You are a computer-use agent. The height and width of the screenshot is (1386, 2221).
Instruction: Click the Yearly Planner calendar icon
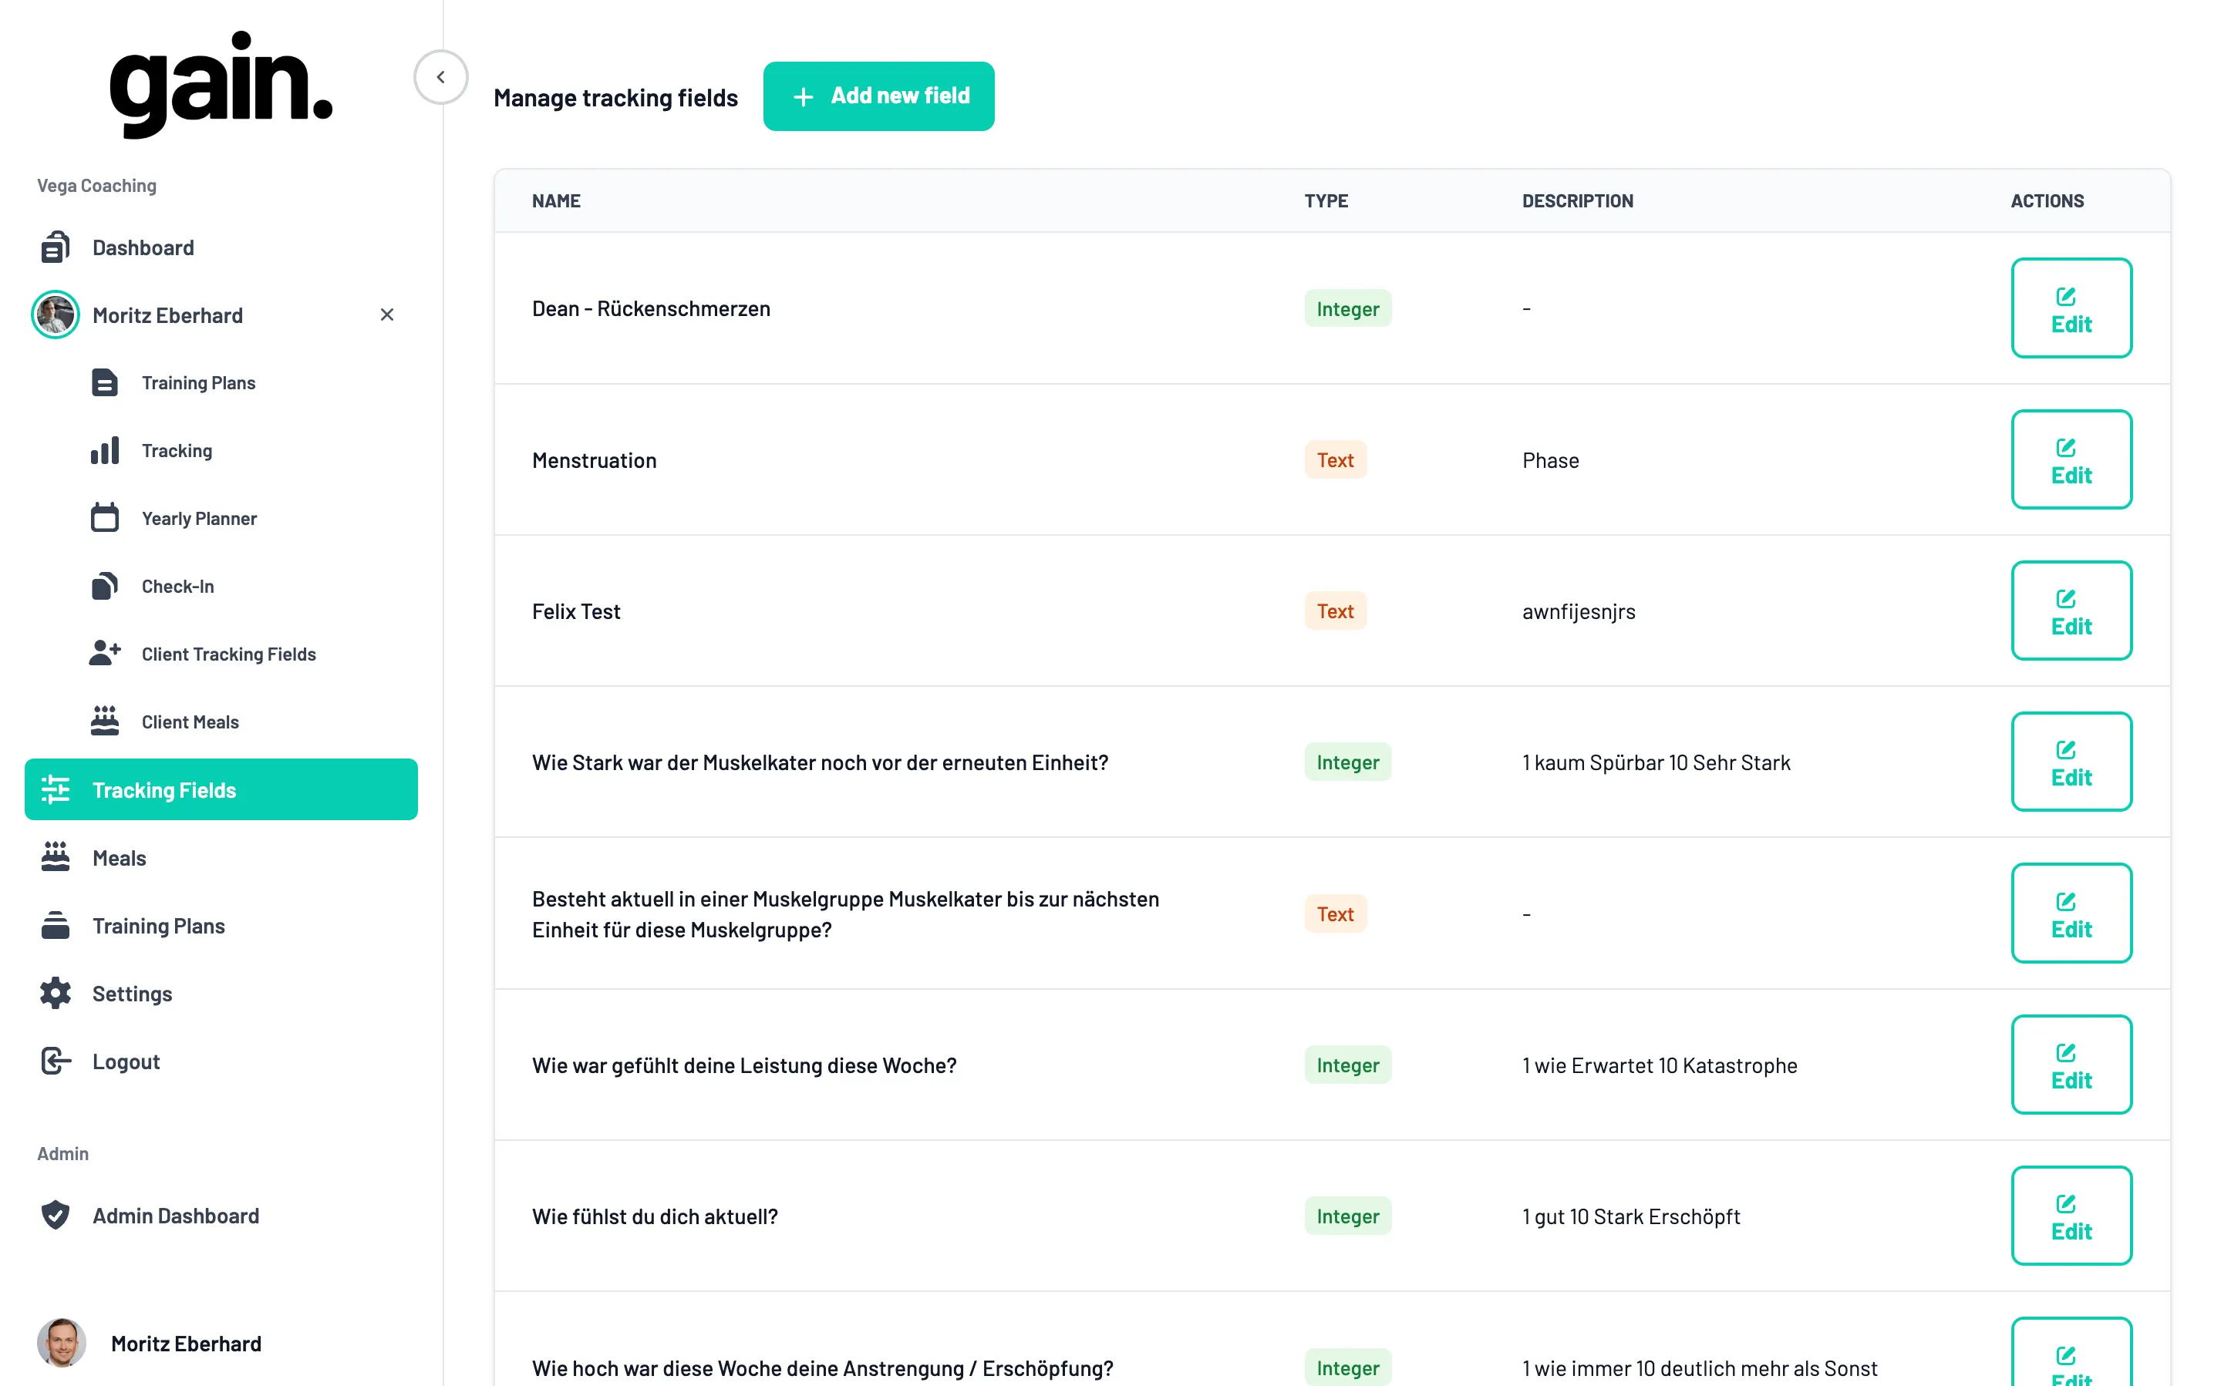pos(105,518)
